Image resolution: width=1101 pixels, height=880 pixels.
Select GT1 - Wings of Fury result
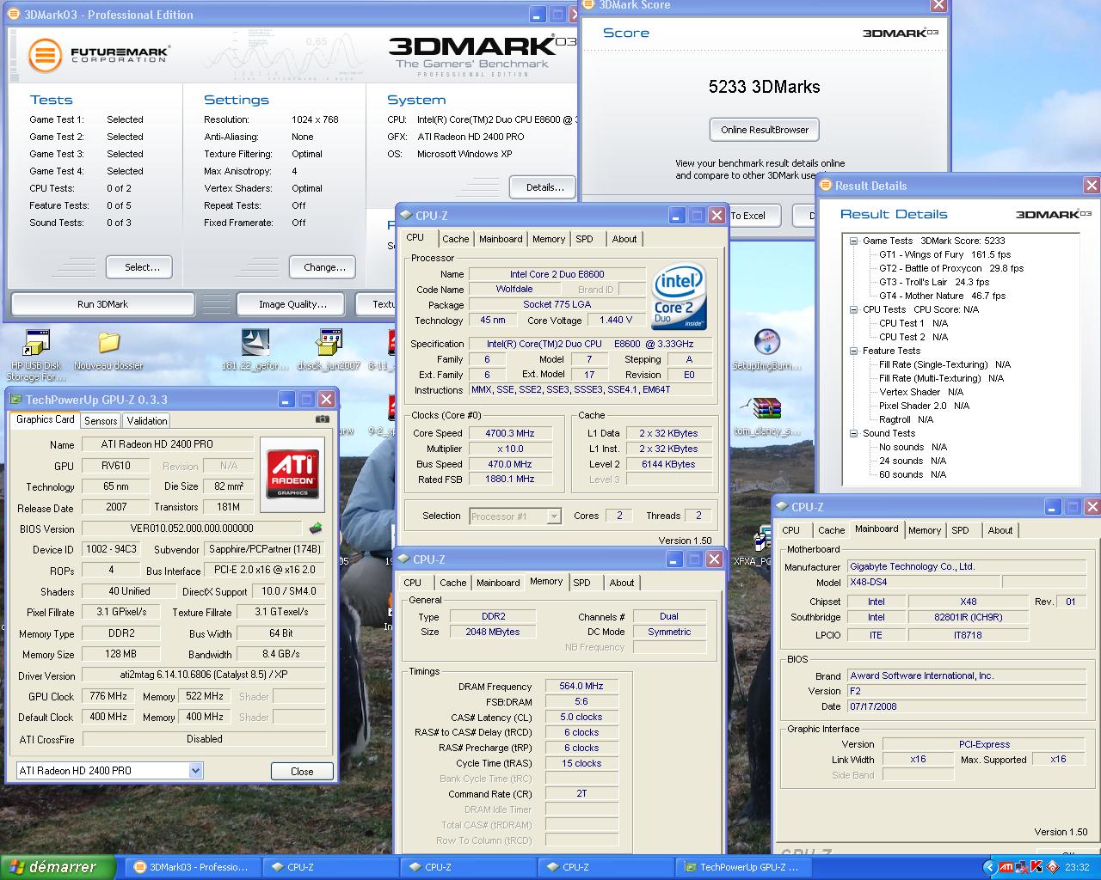[x=944, y=254]
